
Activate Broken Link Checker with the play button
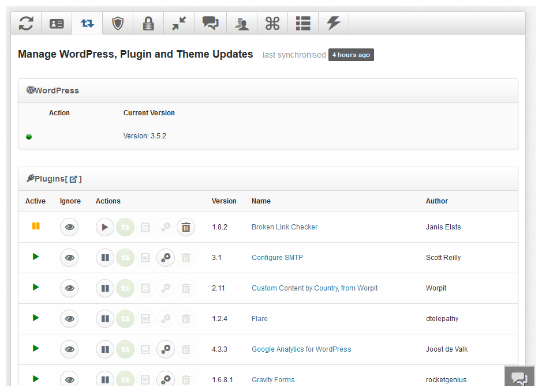[104, 227]
